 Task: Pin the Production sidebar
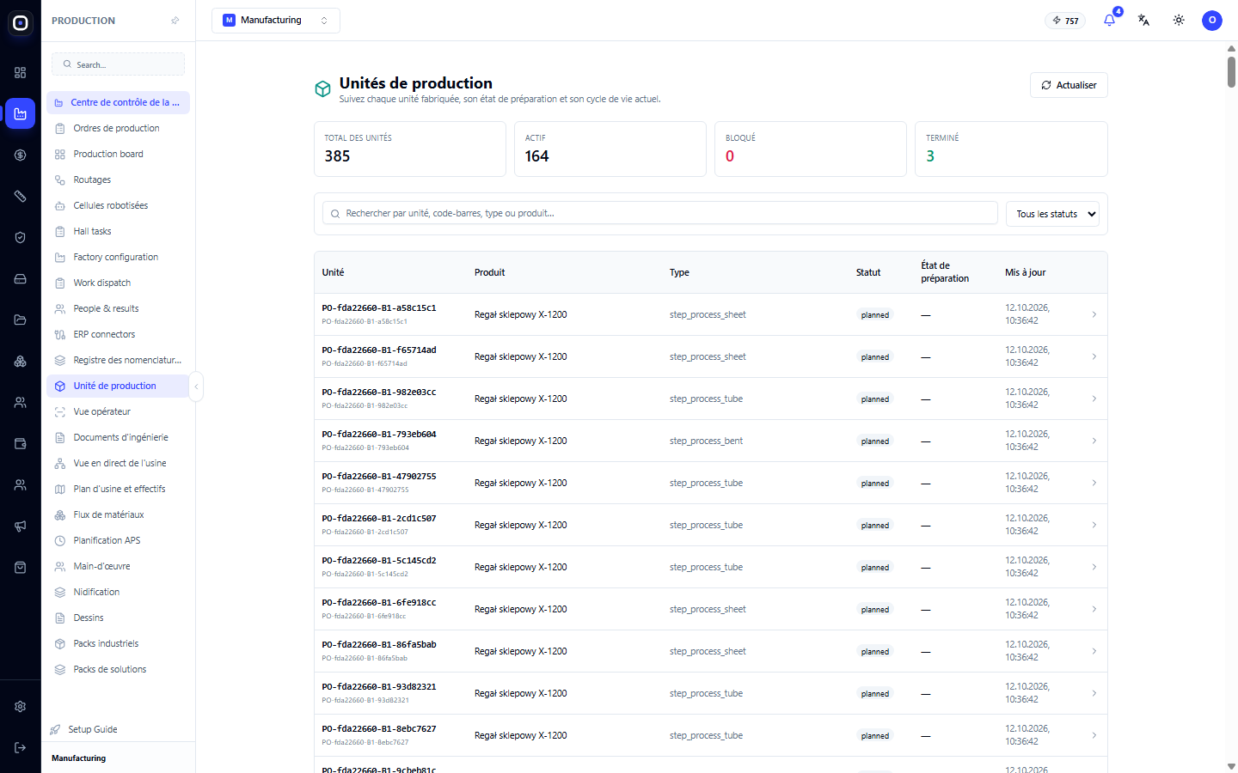point(175,21)
